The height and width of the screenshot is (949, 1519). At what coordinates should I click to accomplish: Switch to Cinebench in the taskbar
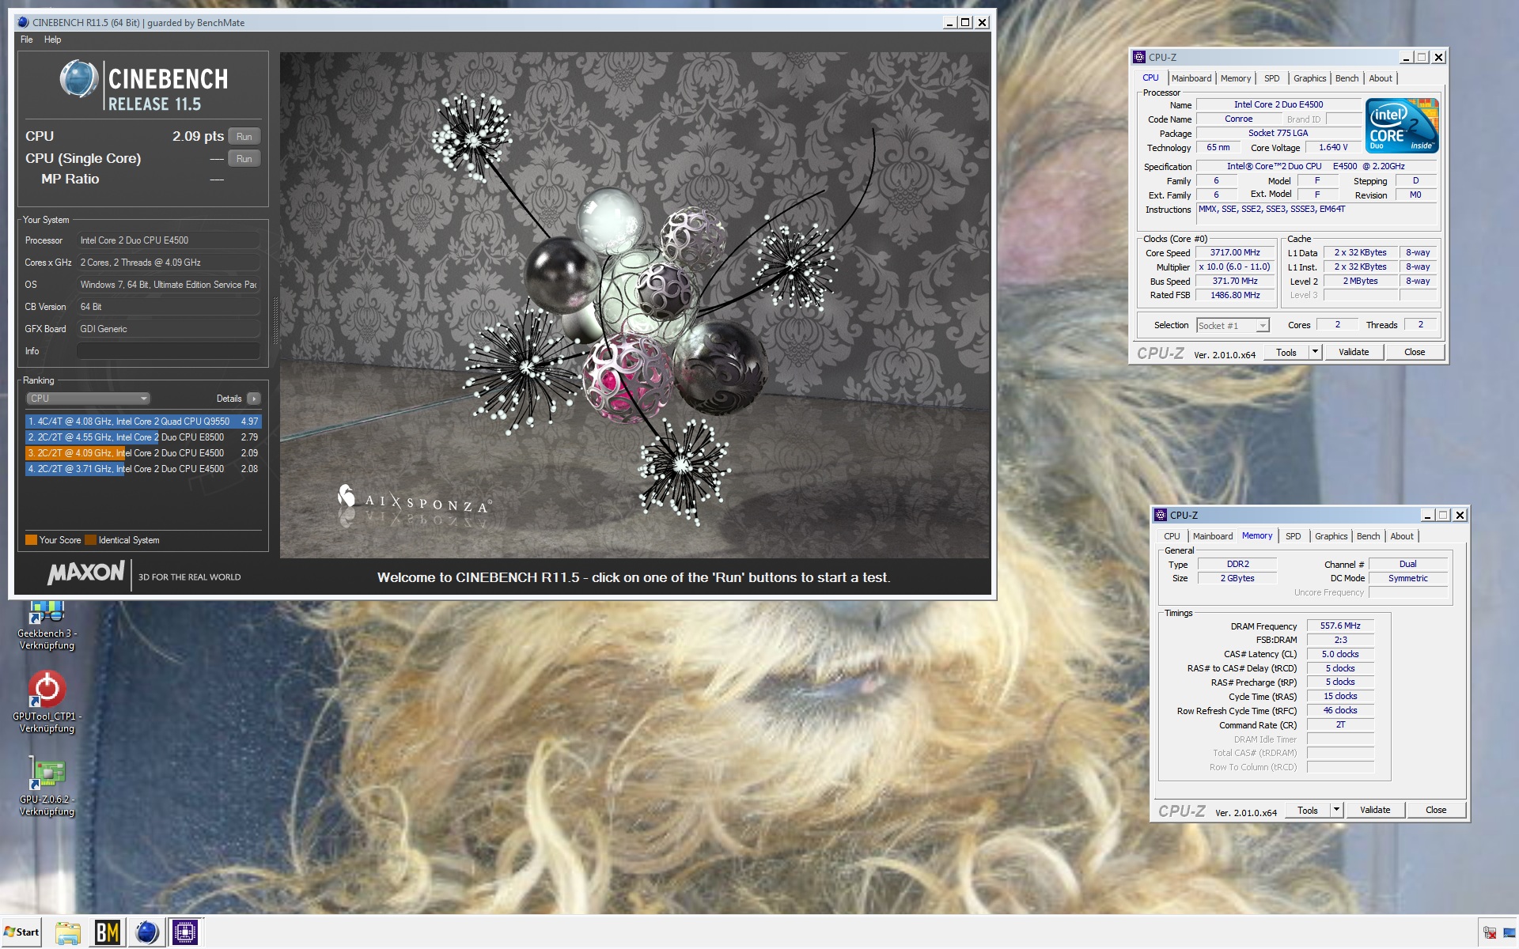point(146,932)
